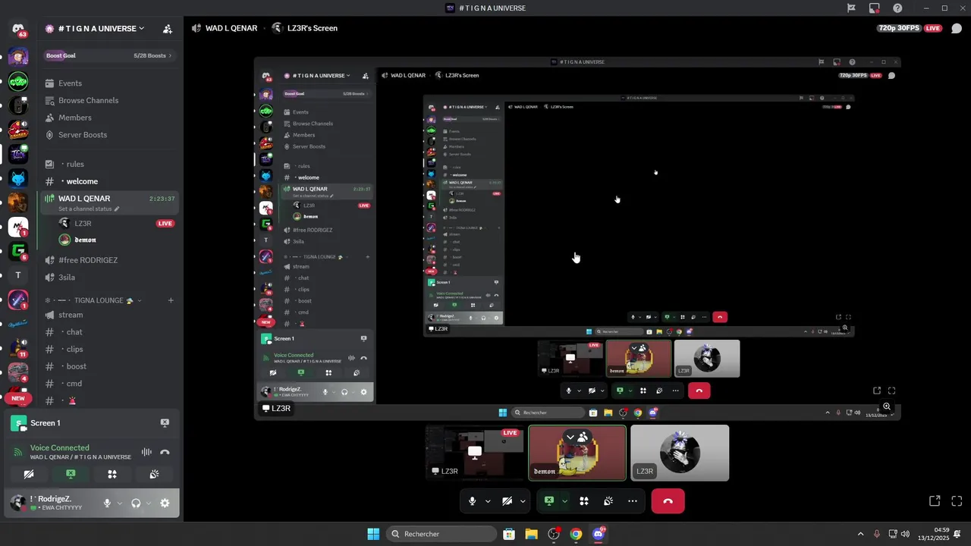Collapse participants with the chevron on demon's tile
Screen dimensions: 971x546
570,437
